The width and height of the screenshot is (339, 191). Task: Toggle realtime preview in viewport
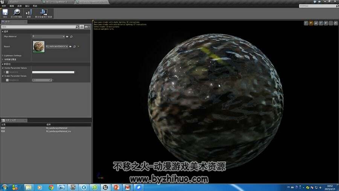tap(336, 23)
